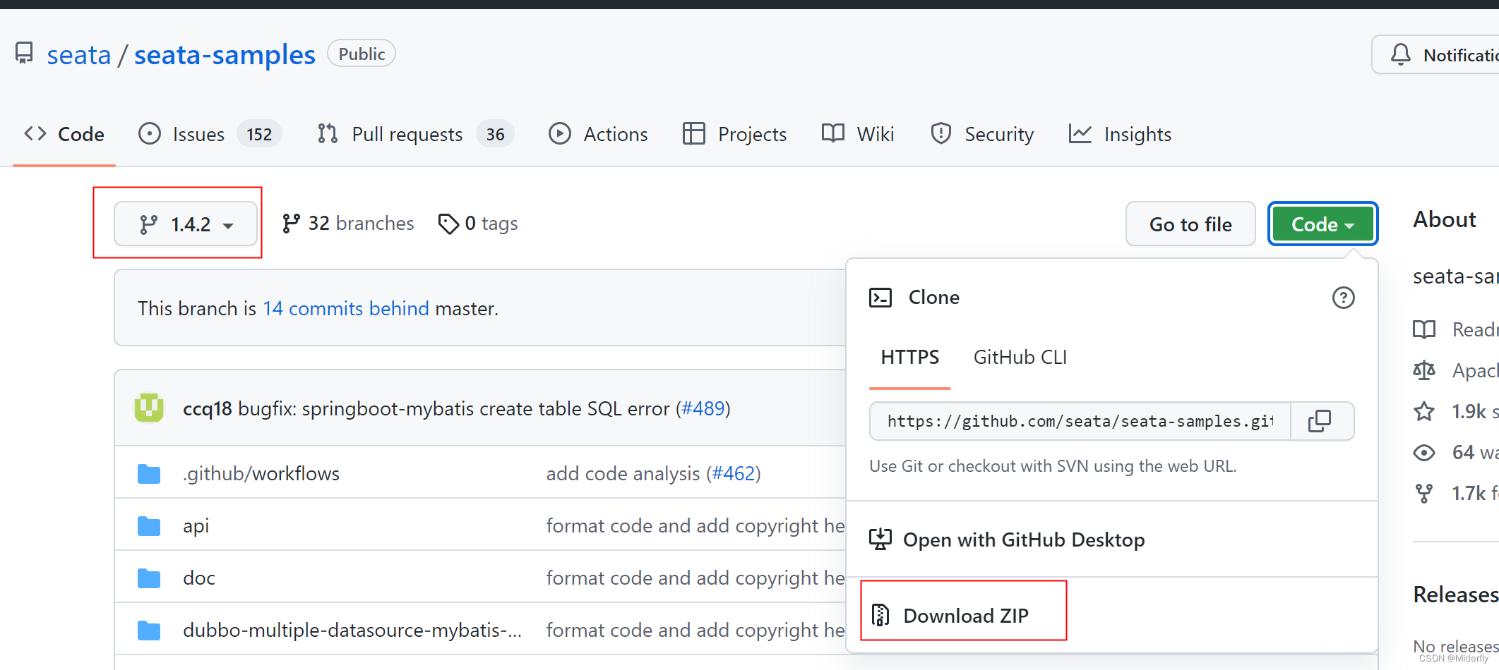Open the Security tab
Image resolution: width=1499 pixels, height=670 pixels.
tap(981, 134)
